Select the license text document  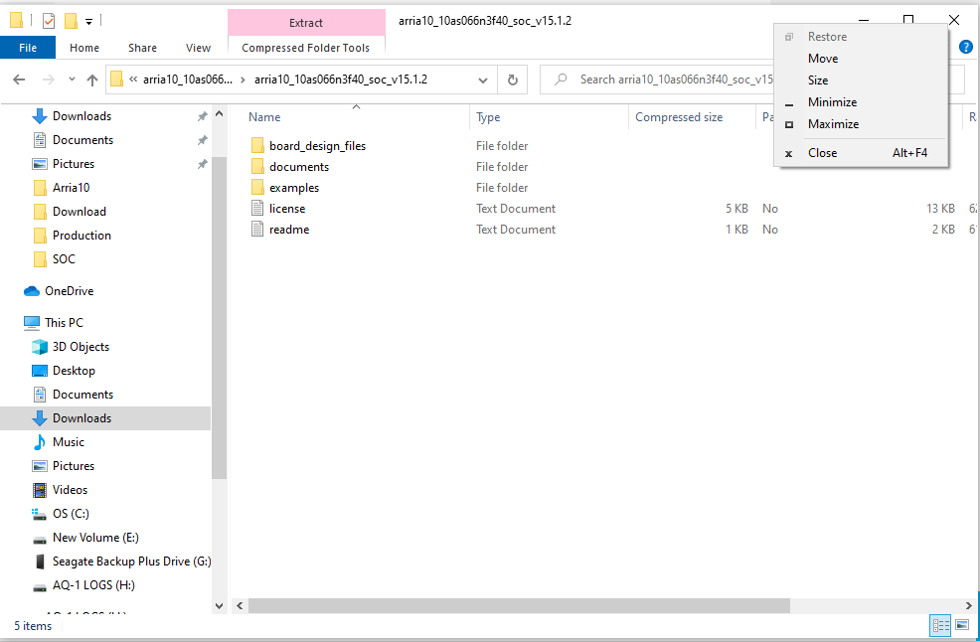[287, 209]
